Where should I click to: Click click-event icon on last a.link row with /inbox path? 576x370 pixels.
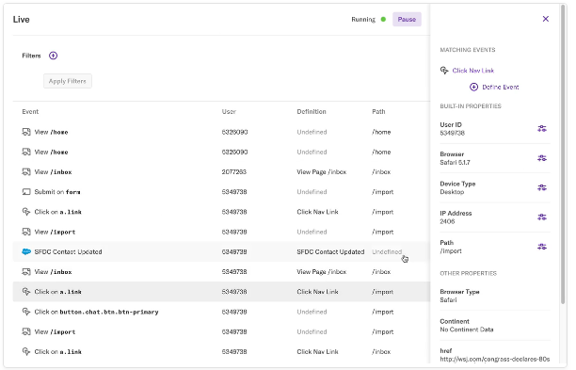pos(26,351)
